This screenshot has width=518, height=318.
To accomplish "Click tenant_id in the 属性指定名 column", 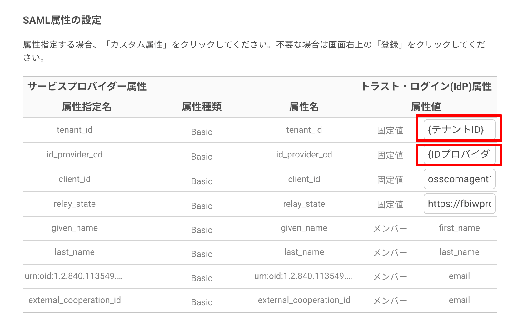I will [74, 130].
